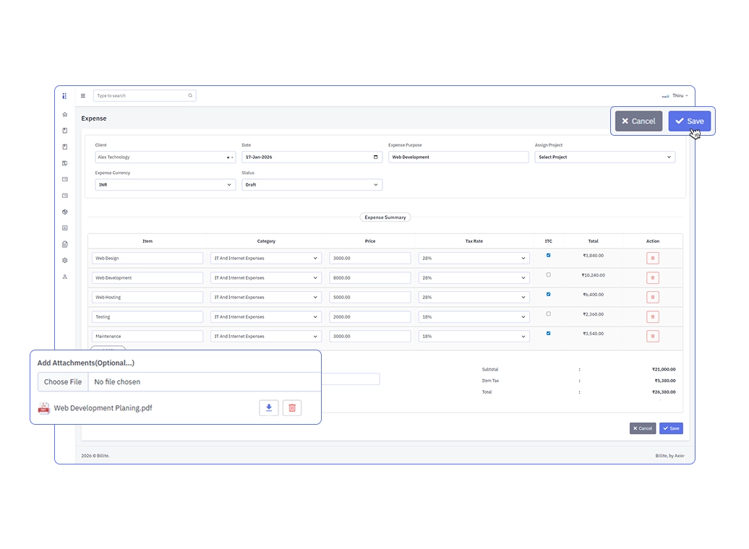This screenshot has width=749, height=549.
Task: Enable ITC checkbox for Testing
Action: coord(548,314)
